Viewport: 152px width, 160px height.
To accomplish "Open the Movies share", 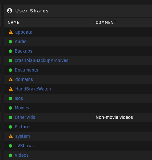I will click(22, 108).
